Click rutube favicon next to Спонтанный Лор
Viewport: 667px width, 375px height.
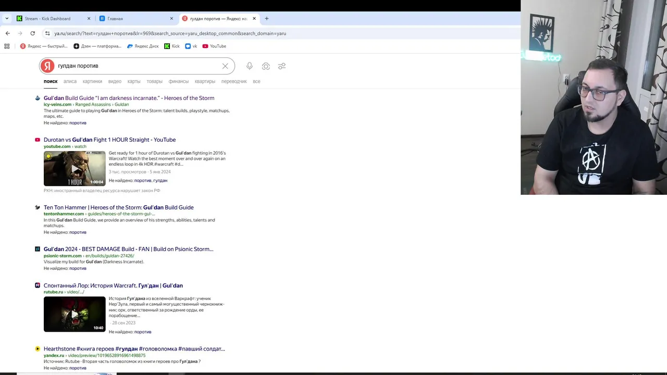click(x=38, y=285)
